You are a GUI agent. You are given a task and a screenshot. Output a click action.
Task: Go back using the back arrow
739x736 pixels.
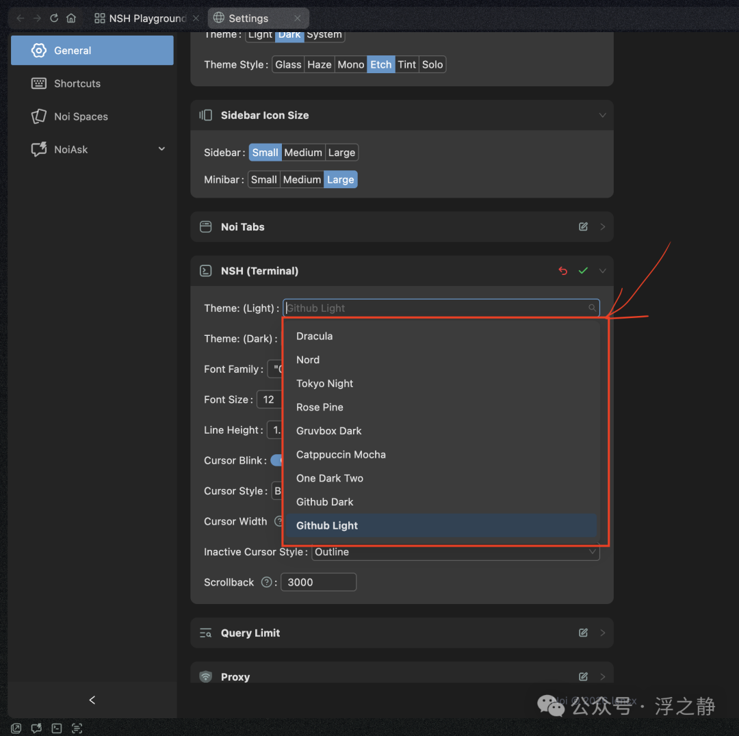21,18
